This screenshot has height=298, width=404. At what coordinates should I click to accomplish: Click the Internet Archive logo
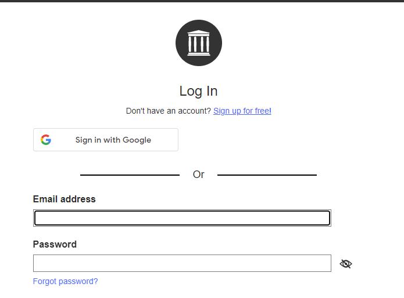[198, 43]
